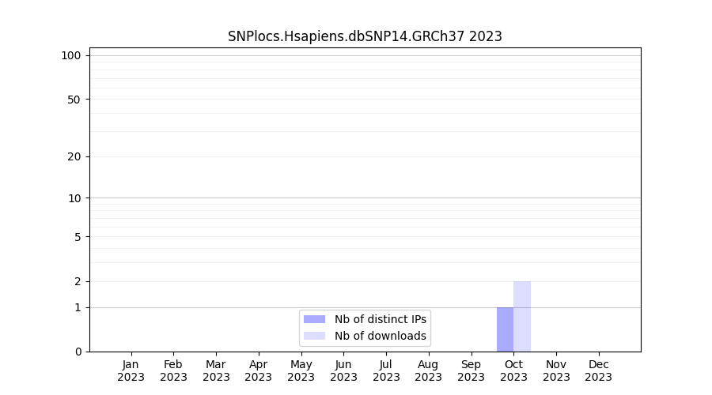The width and height of the screenshot is (712, 395).
Task: Click the Jan 2023 x-axis label
Action: (x=131, y=371)
